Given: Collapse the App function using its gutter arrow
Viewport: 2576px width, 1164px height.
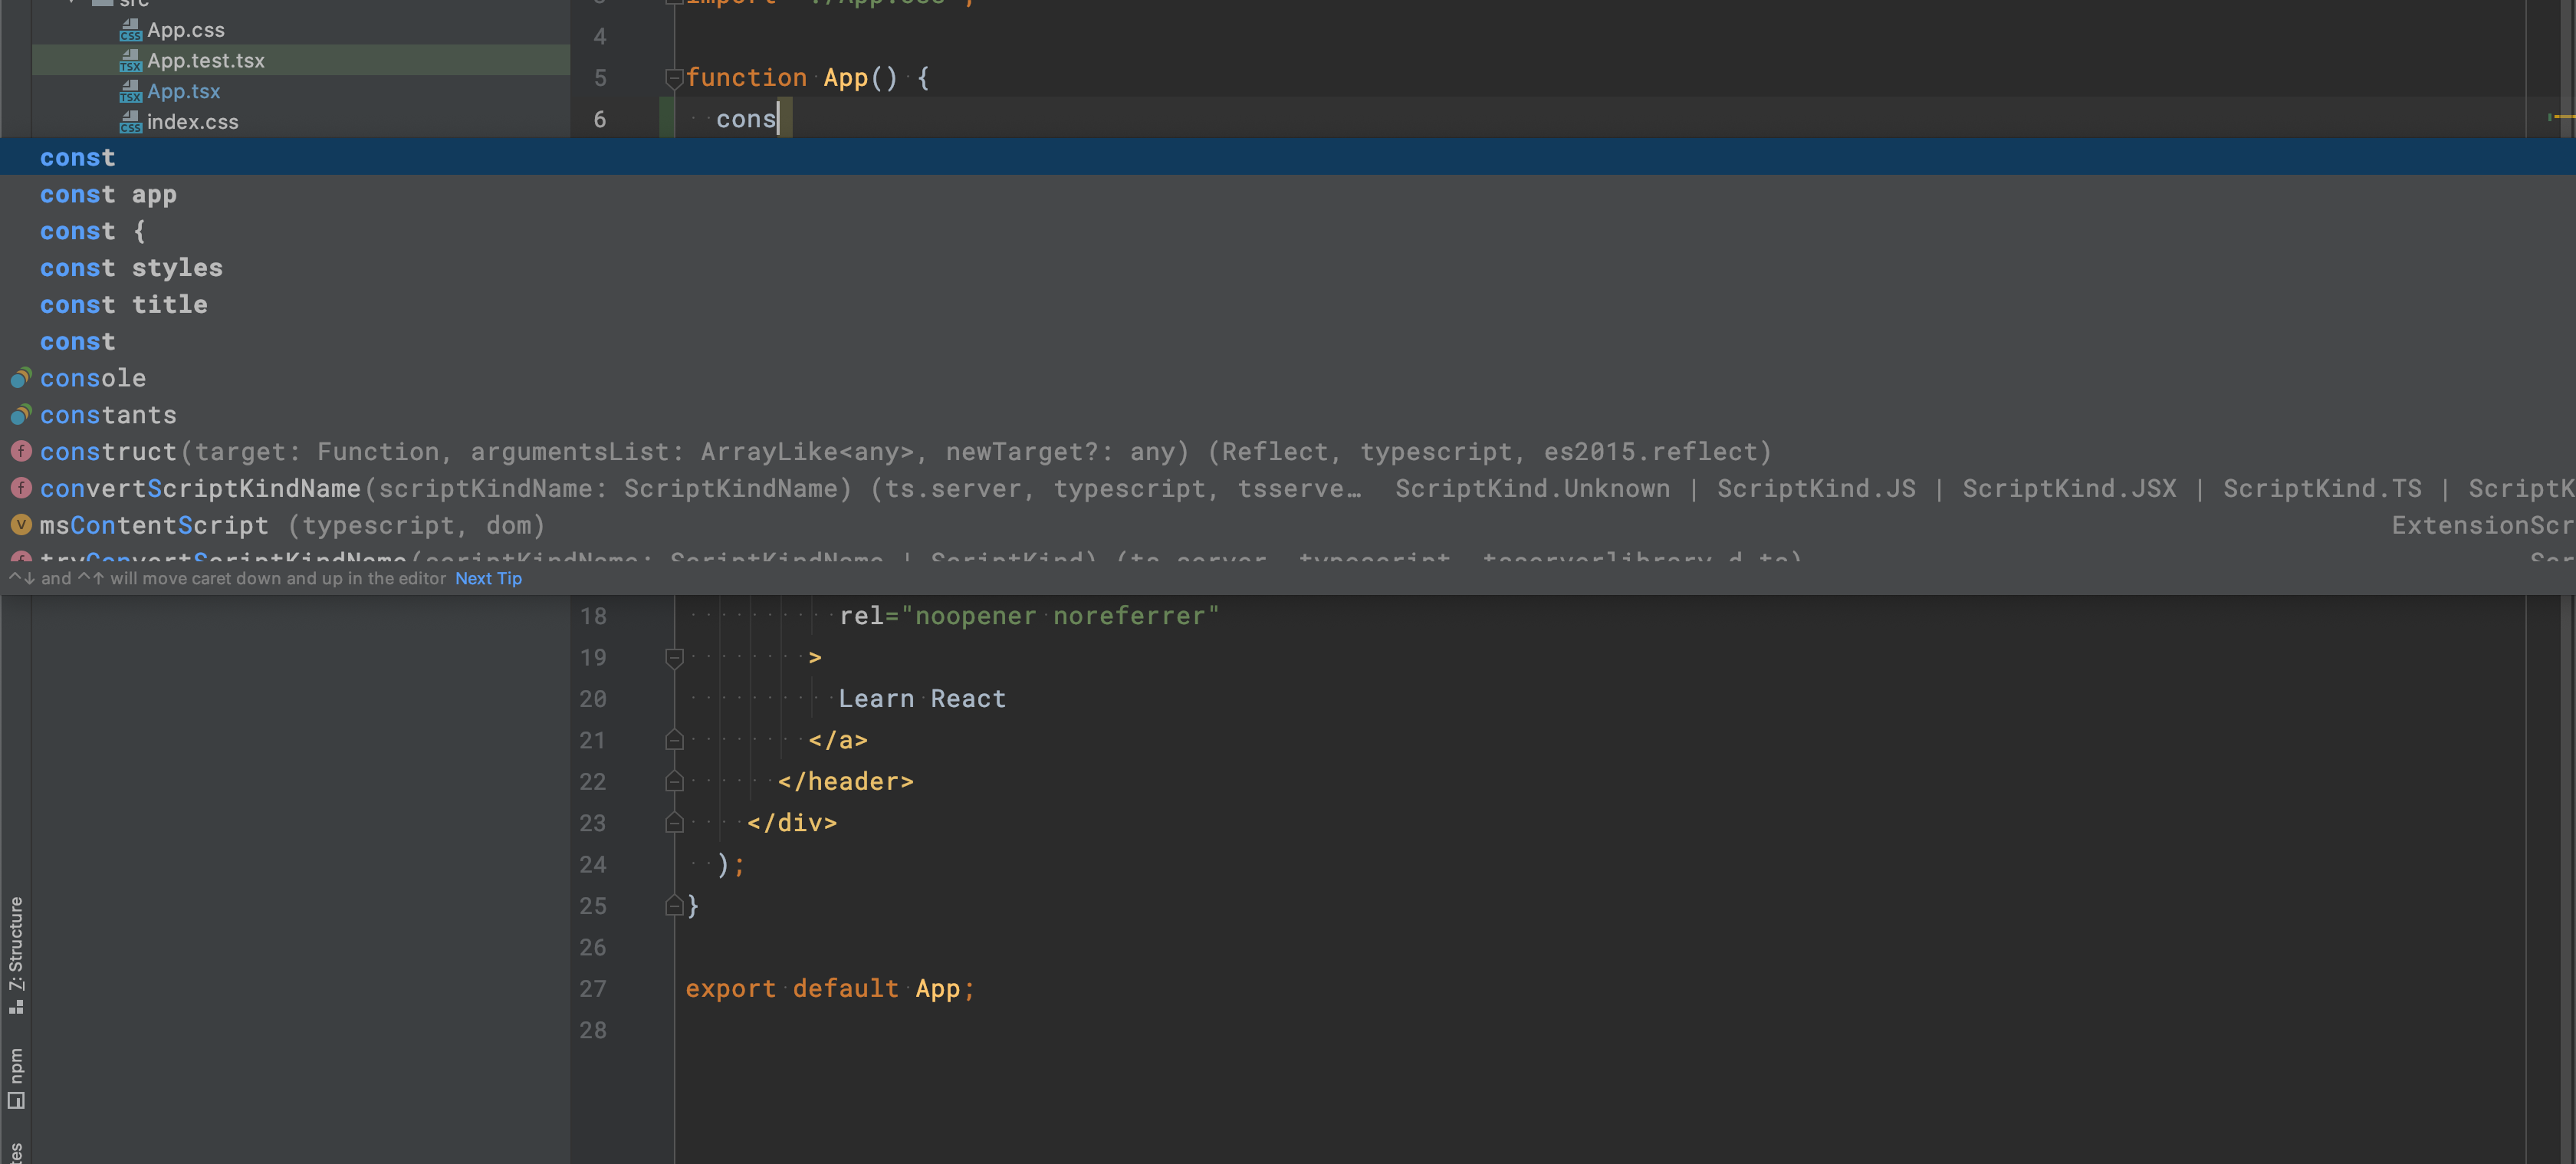Looking at the screenshot, I should click(x=675, y=77).
